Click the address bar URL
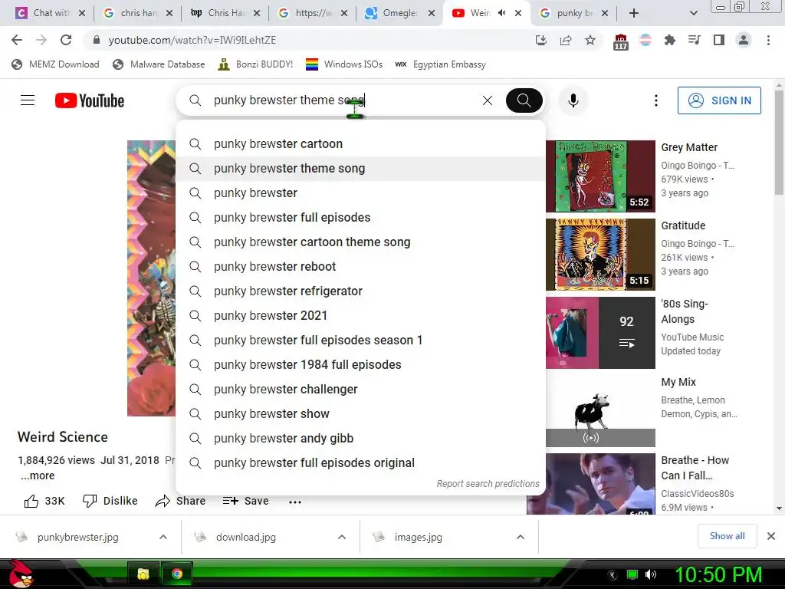Viewport: 785px width, 589px height. pyautogui.click(x=192, y=40)
